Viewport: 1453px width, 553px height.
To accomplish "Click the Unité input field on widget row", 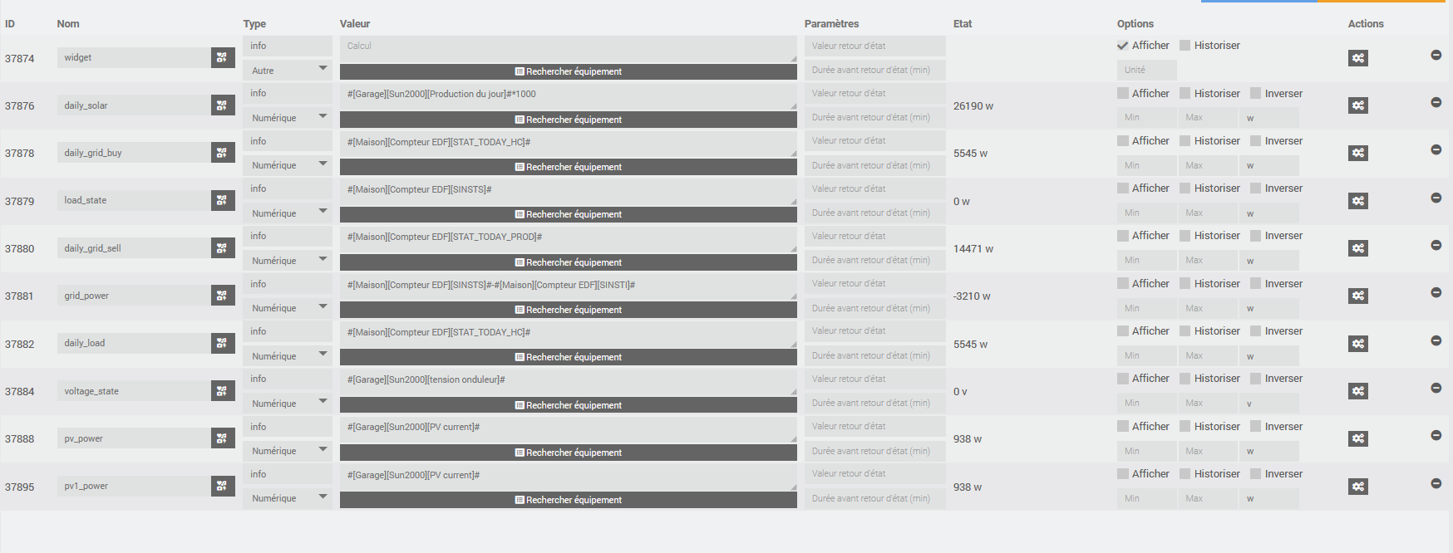I will [x=1146, y=70].
